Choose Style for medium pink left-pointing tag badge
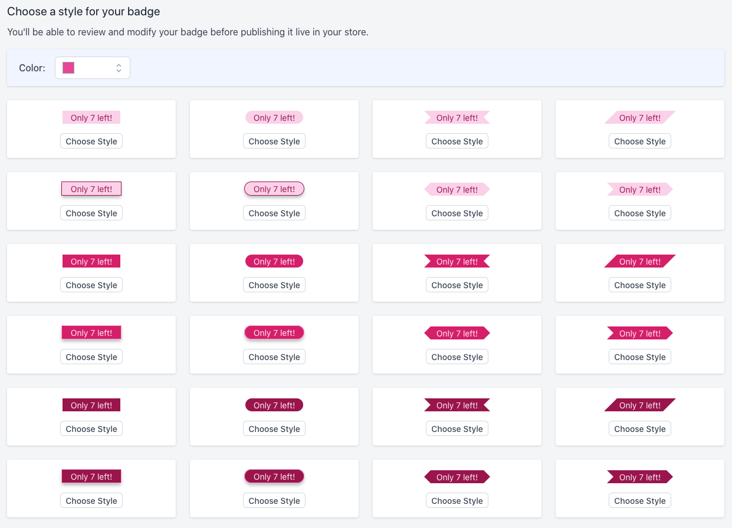 pyautogui.click(x=457, y=357)
